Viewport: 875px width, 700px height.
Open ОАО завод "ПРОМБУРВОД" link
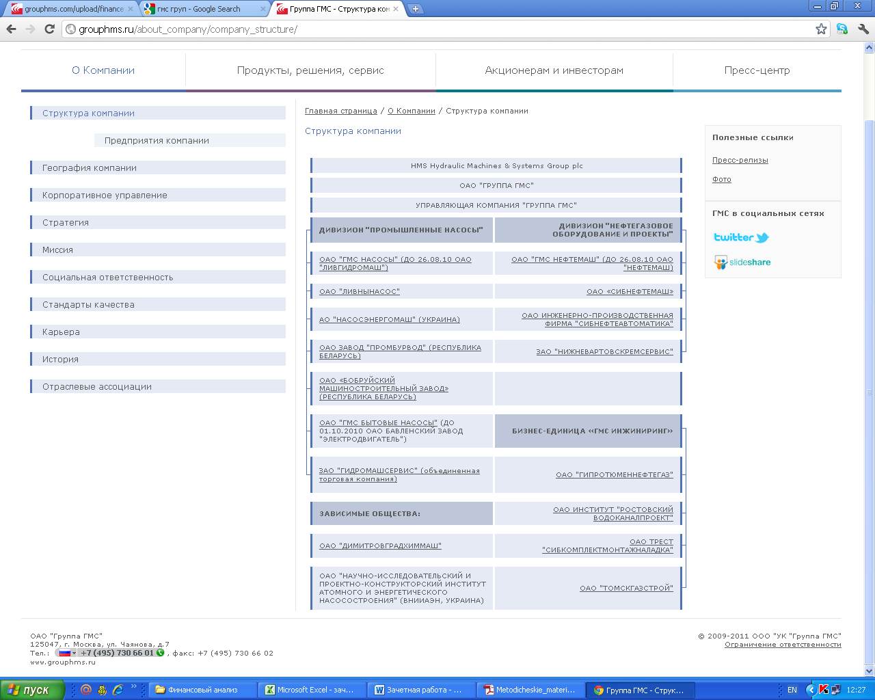click(400, 351)
